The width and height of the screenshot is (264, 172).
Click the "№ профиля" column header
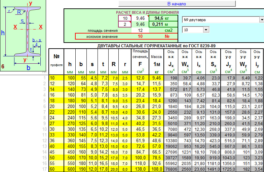coord(56,62)
